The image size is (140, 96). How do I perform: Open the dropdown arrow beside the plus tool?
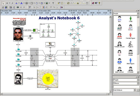(x=10, y=3)
